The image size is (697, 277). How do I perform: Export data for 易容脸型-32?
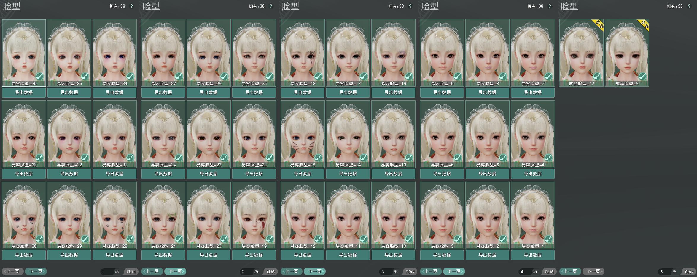point(69,174)
